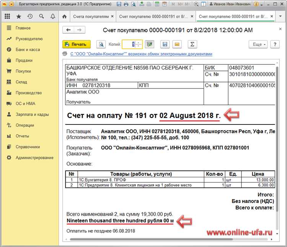The width and height of the screenshot is (287, 247).
Task: Toggle panel layout icon in title bar
Action: pos(203,4)
